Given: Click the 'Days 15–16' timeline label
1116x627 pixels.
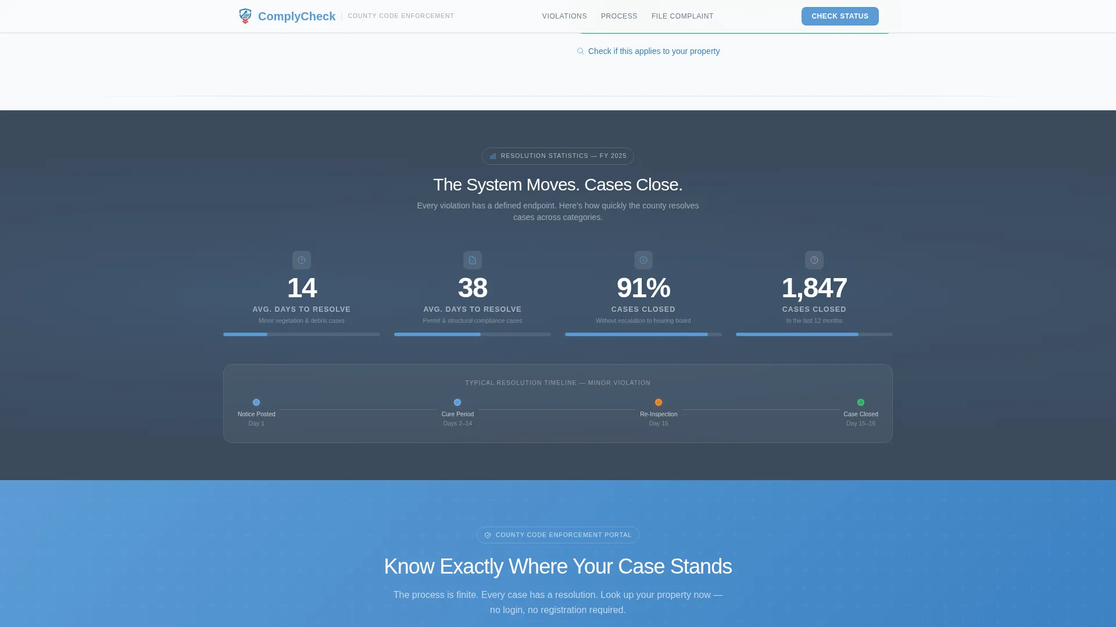Looking at the screenshot, I should (x=861, y=424).
